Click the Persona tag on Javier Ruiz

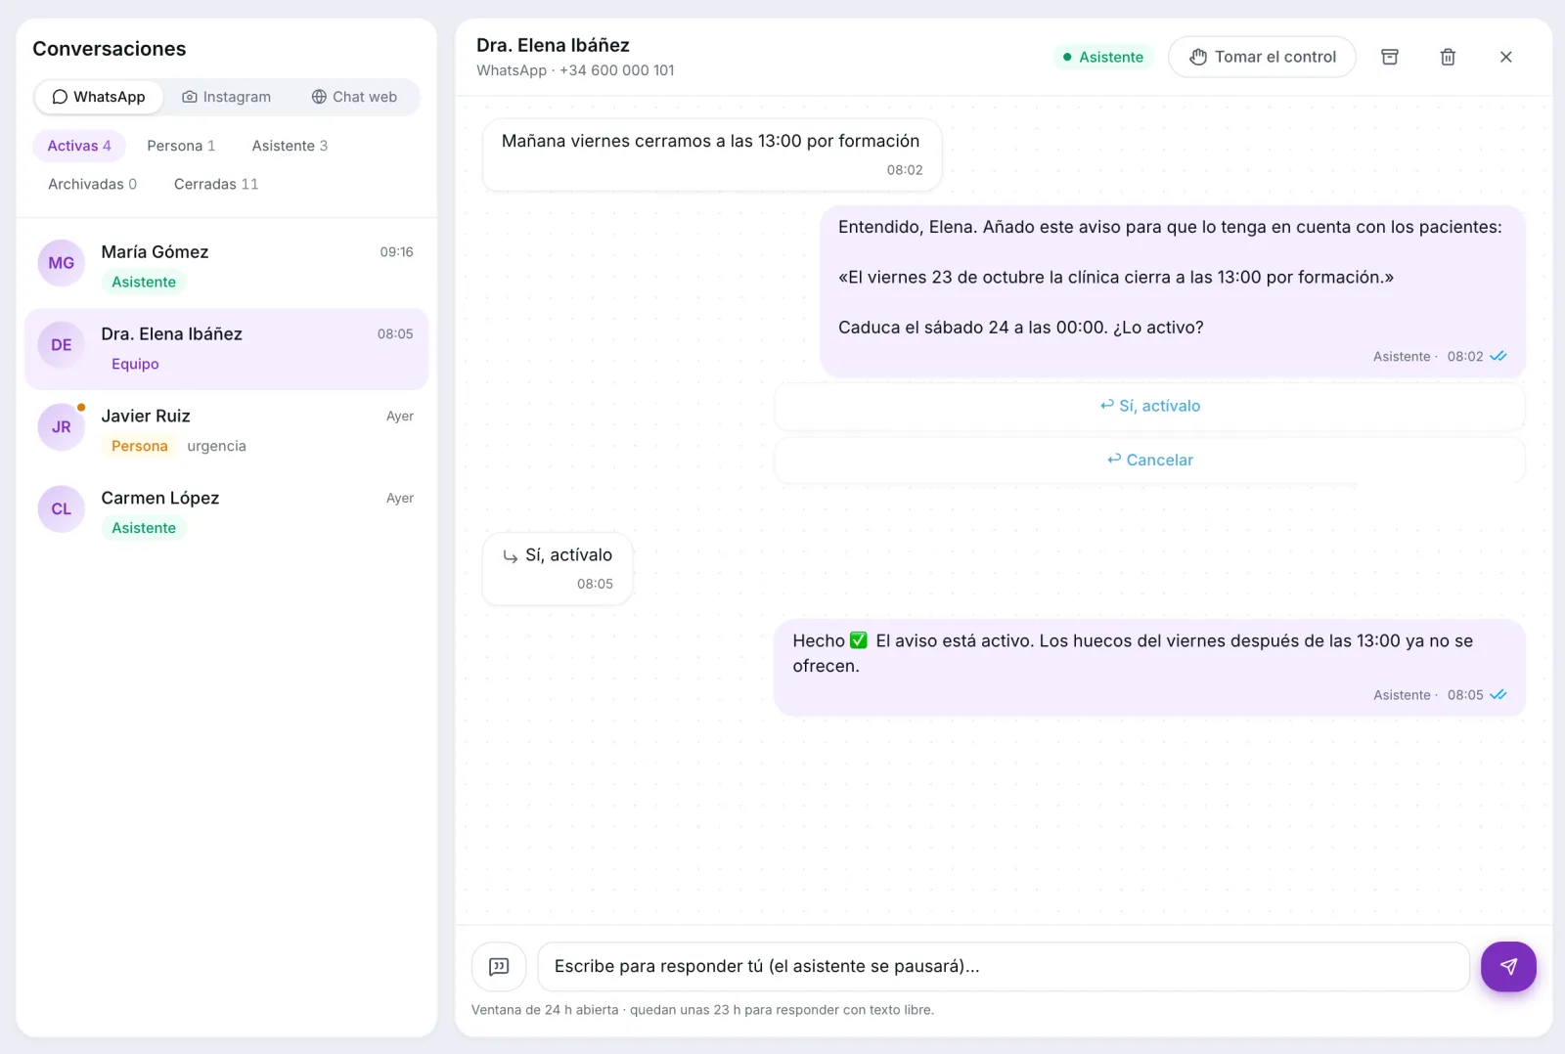(140, 446)
